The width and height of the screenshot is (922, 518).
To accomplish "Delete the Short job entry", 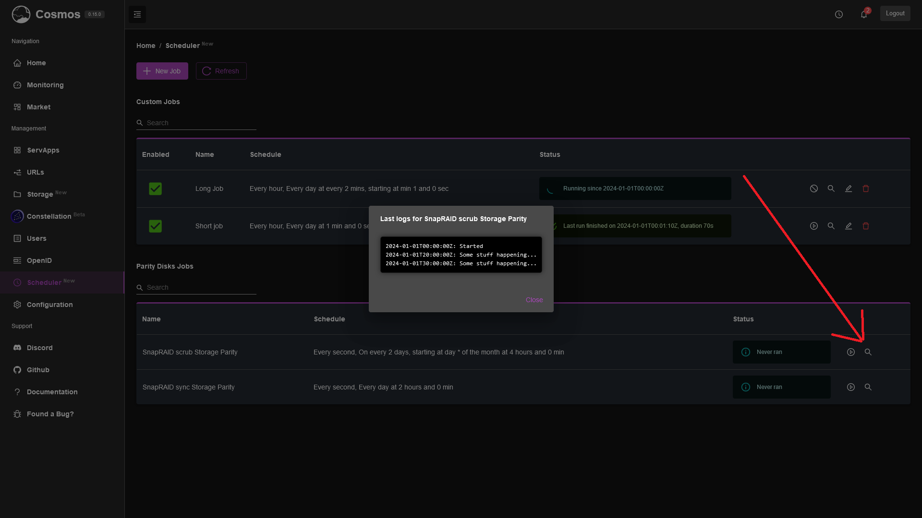I will pyautogui.click(x=866, y=226).
